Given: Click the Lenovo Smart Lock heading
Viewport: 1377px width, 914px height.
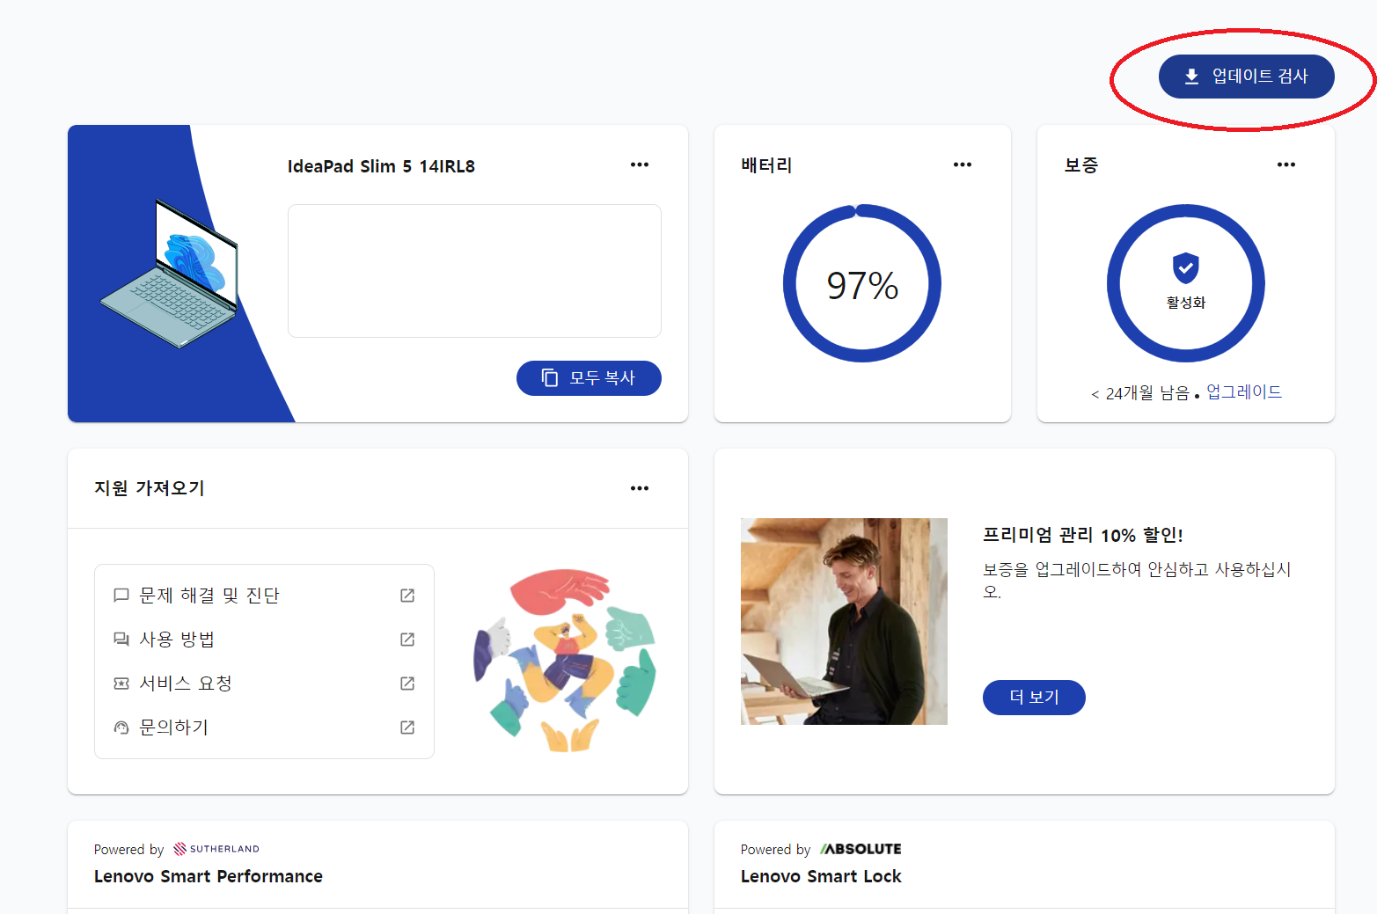Looking at the screenshot, I should (x=821, y=876).
